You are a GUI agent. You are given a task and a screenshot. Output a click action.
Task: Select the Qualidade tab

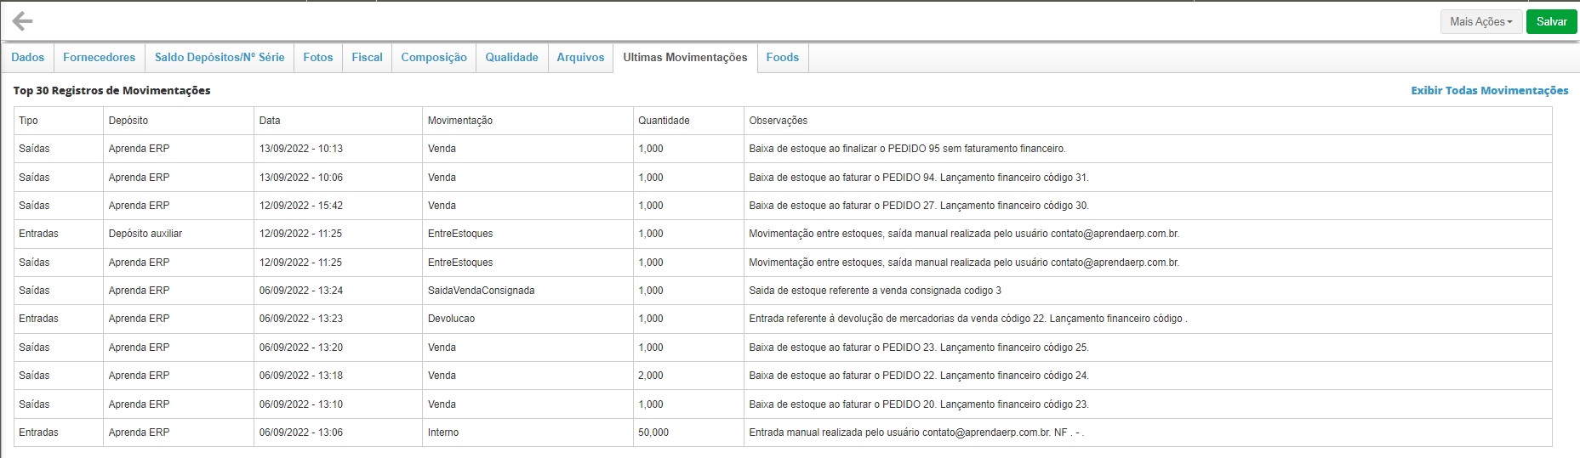click(511, 58)
